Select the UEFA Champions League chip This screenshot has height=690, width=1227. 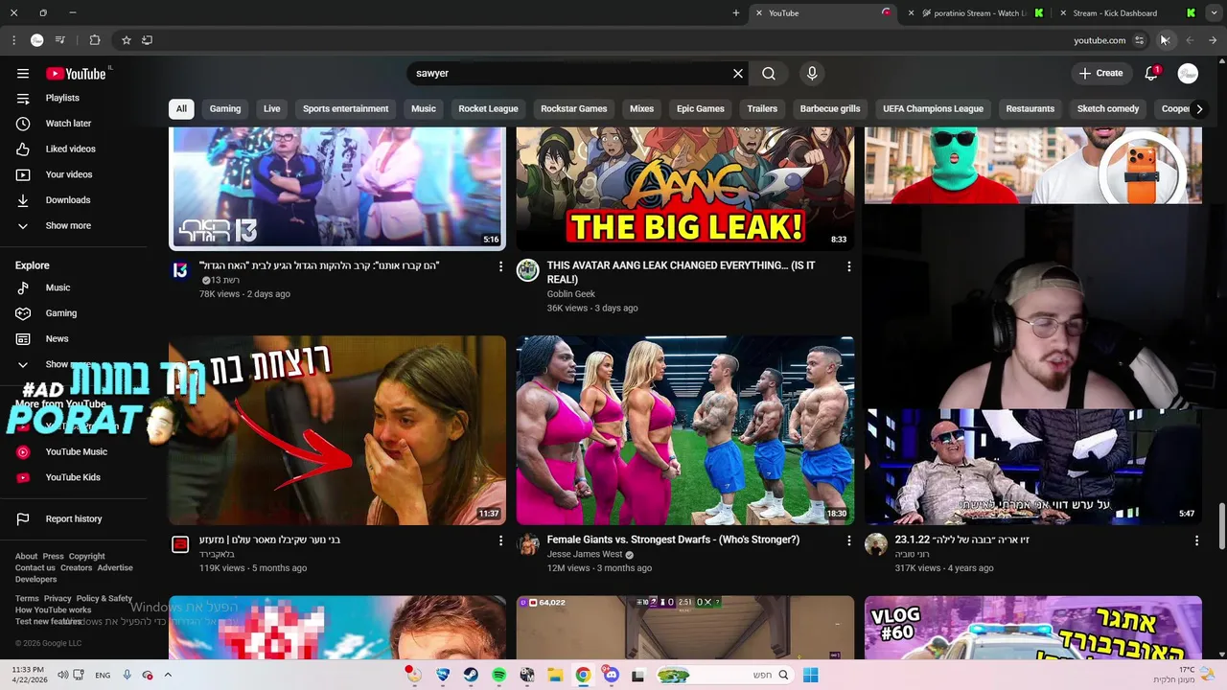(933, 109)
